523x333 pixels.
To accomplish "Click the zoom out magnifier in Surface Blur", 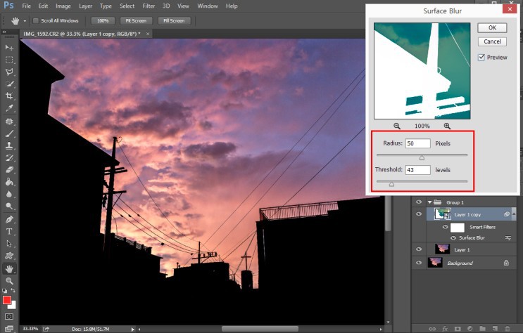I will (397, 126).
